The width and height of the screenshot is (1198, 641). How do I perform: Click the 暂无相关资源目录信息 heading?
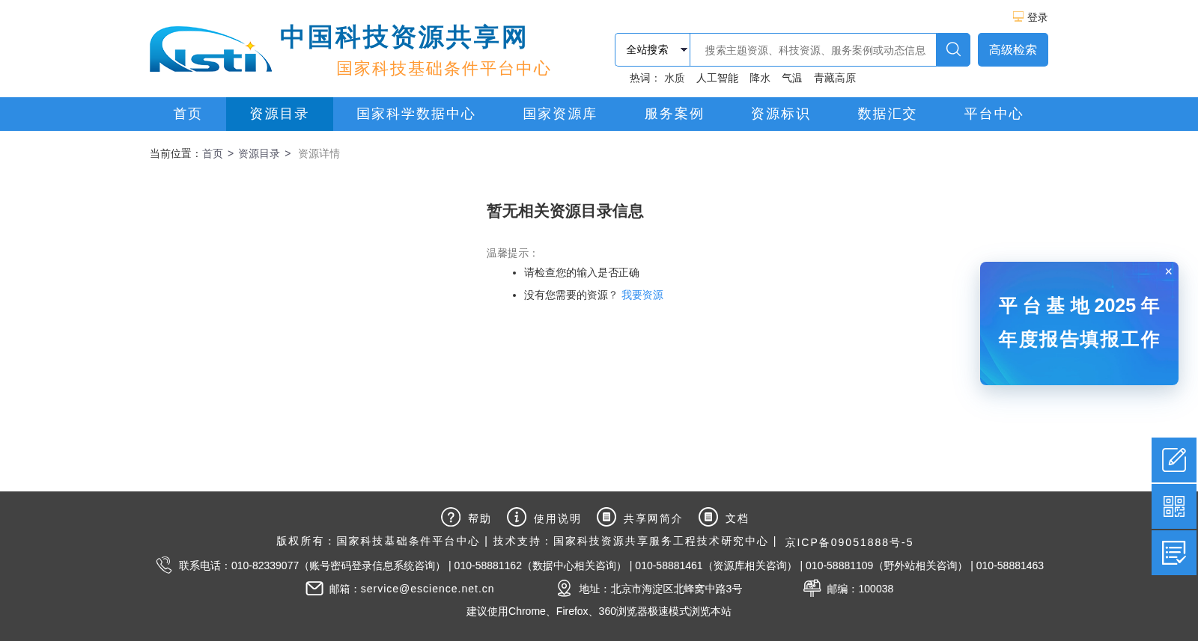click(x=565, y=212)
